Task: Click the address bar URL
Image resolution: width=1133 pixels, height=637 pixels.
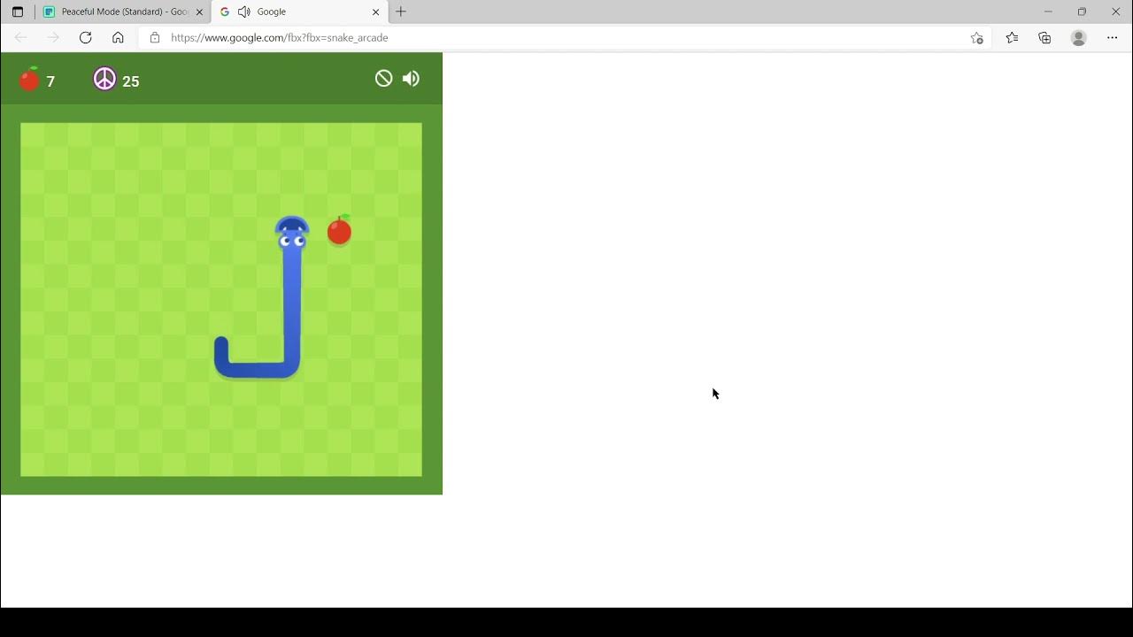Action: pos(280,38)
